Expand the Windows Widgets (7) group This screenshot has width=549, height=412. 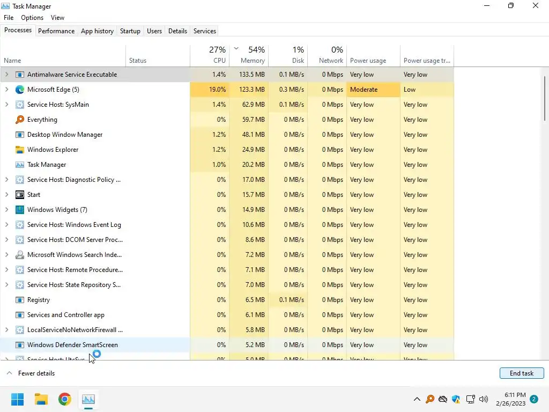coord(6,210)
